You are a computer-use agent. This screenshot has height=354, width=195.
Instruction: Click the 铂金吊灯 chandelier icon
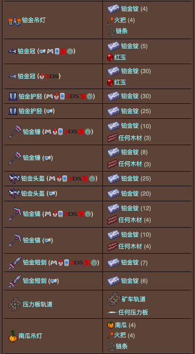pos(15,20)
